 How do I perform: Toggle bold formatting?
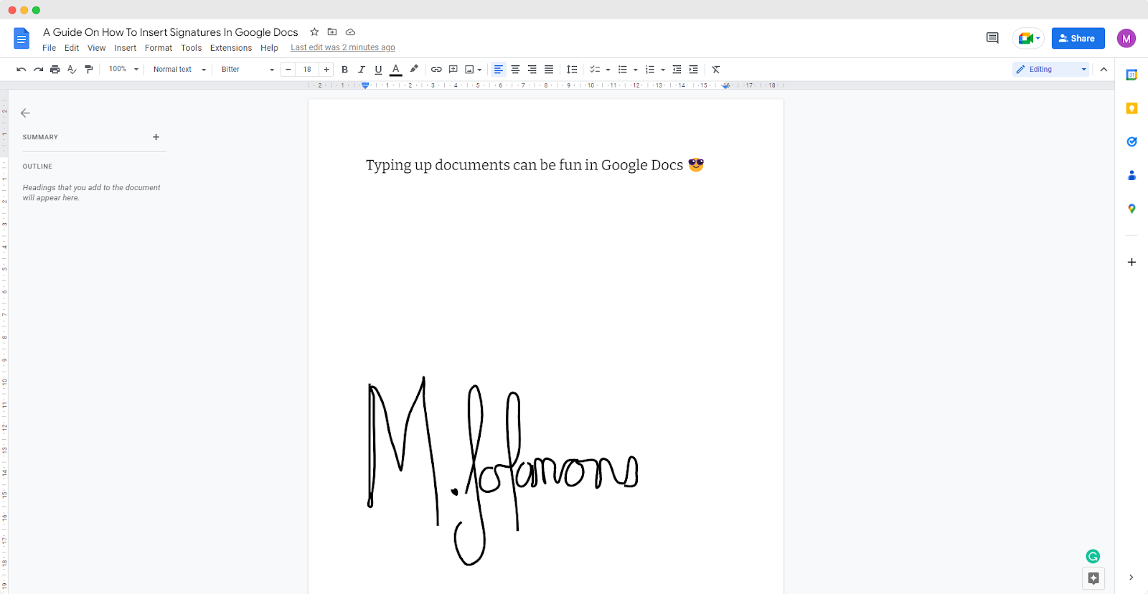point(344,70)
